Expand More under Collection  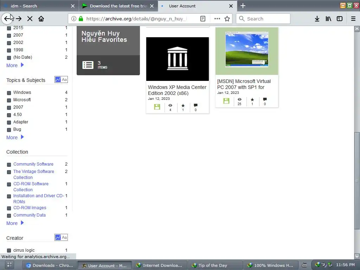(x=15, y=223)
